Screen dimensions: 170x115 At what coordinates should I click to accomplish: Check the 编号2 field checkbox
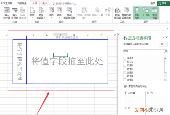125,62
